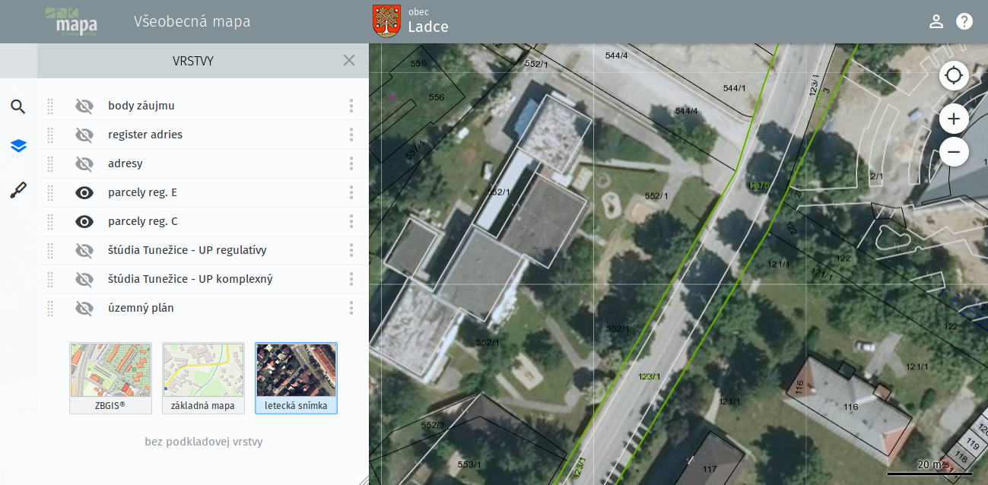Click the Ladce municipality title

428,27
